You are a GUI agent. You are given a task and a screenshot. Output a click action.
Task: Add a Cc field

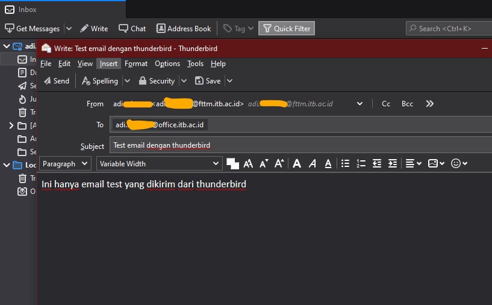click(x=386, y=104)
